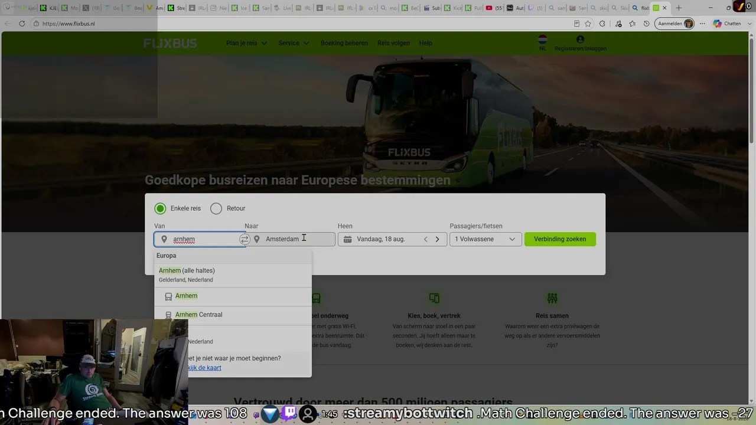Viewport: 756px width, 425px height.
Task: Pick the Arnhem Centraal suggestion
Action: click(x=233, y=315)
